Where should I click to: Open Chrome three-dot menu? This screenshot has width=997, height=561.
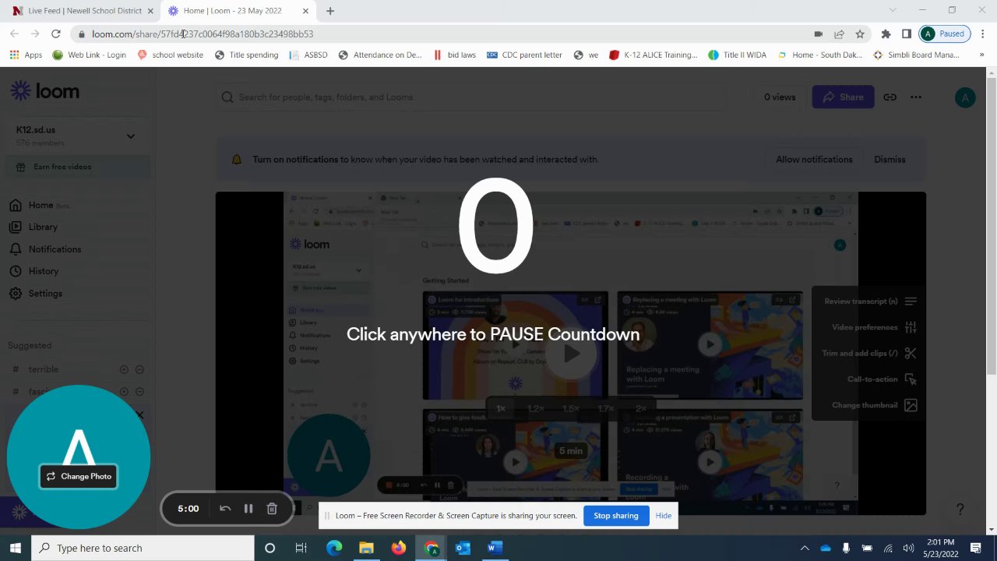pos(983,34)
